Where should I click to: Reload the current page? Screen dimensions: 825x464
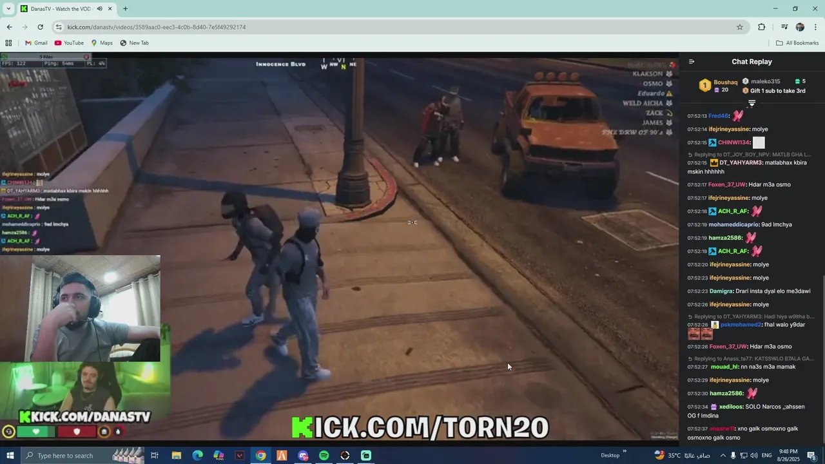[40, 27]
